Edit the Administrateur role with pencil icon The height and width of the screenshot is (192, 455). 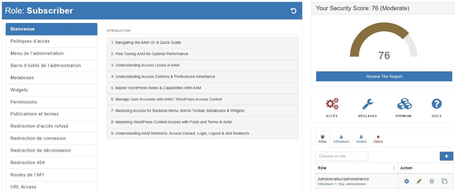419,181
